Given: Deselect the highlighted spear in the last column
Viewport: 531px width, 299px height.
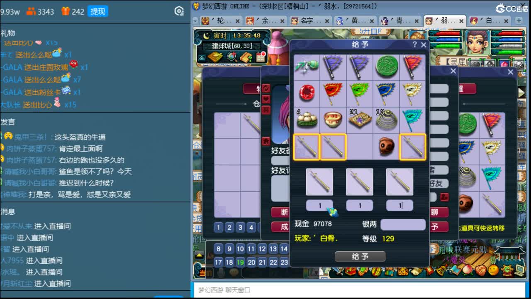Looking at the screenshot, I should pyautogui.click(x=412, y=147).
